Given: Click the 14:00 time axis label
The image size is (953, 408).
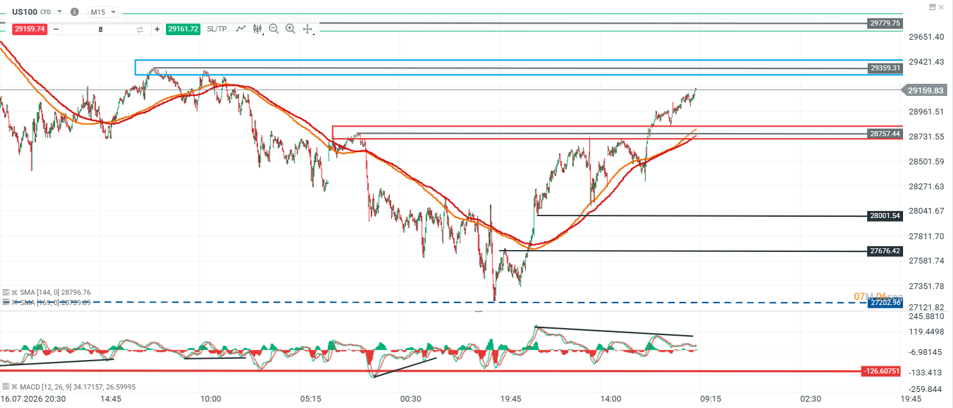Looking at the screenshot, I should tap(610, 399).
